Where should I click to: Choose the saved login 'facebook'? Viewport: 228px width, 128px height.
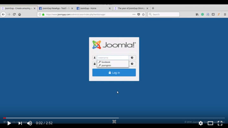coord(113,62)
